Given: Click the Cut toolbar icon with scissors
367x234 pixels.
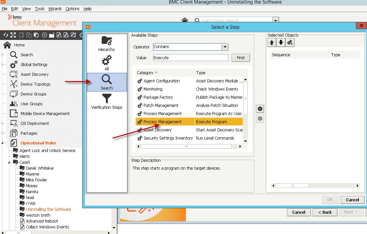Looking at the screenshot, I should click(22, 35).
